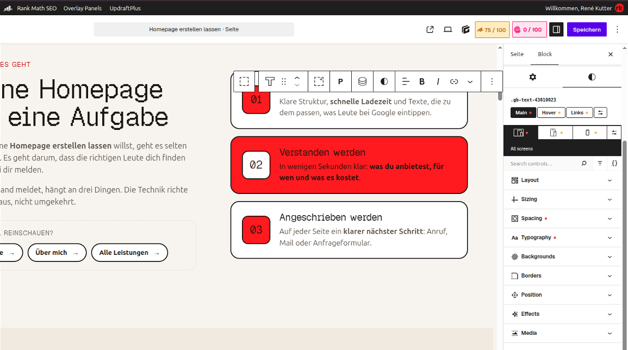Select the Verstanden werden heading
The image size is (628, 350).
click(x=322, y=153)
